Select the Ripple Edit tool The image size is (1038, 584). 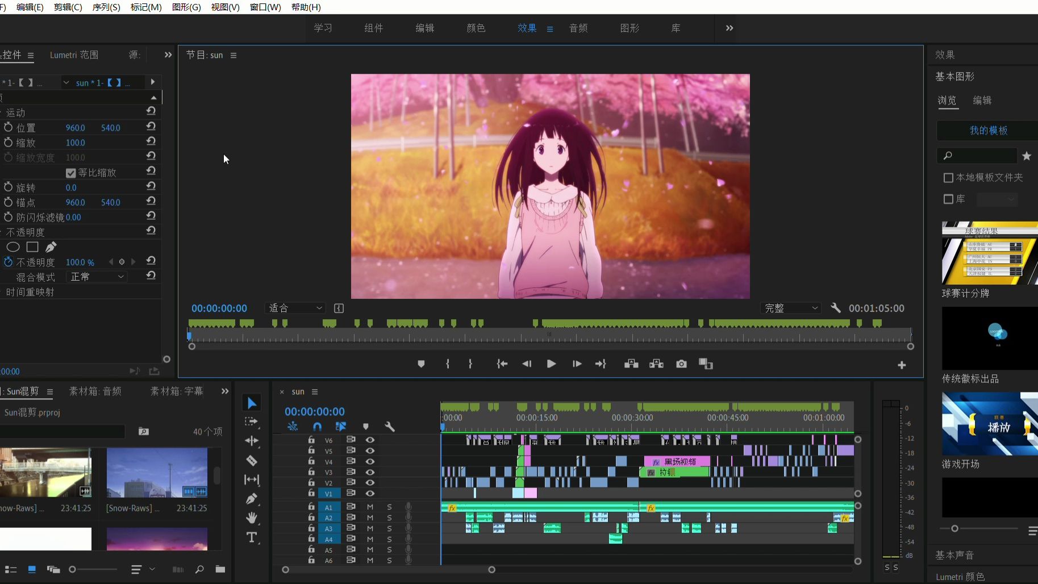[x=252, y=441]
